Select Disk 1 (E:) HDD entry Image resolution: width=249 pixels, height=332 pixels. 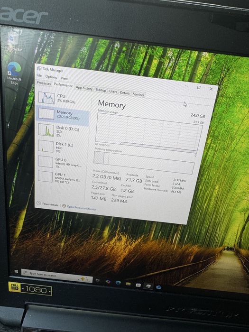click(61, 147)
